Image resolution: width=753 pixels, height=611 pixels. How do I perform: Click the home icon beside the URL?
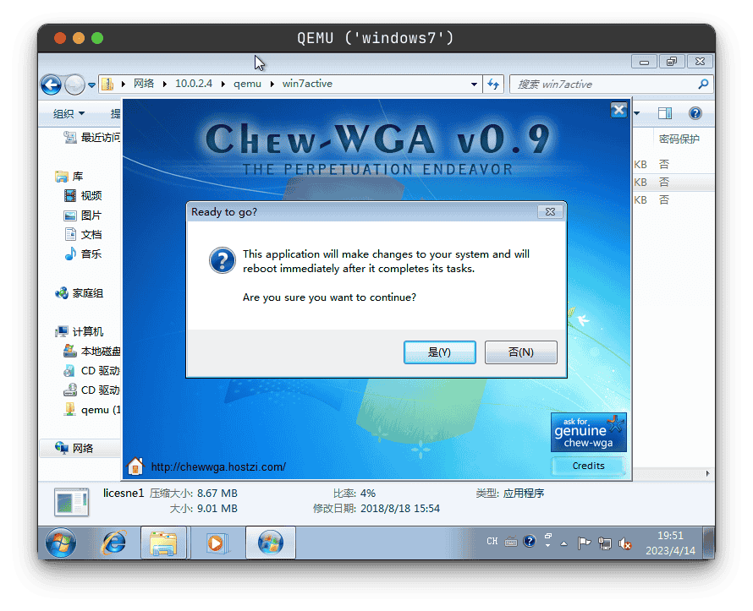click(135, 466)
